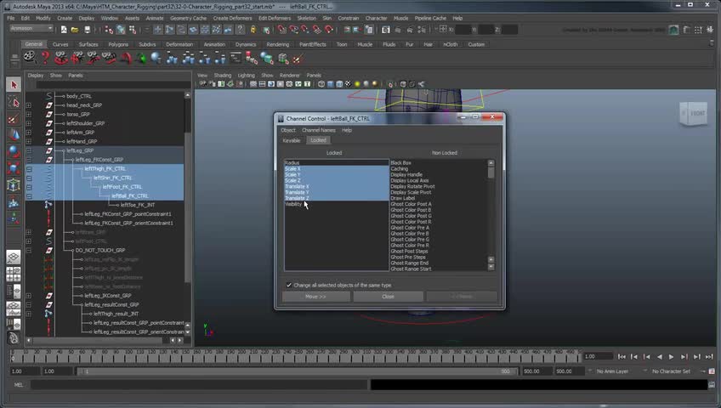
Task: Select the Universal Manipulator tool
Action: 14,184
